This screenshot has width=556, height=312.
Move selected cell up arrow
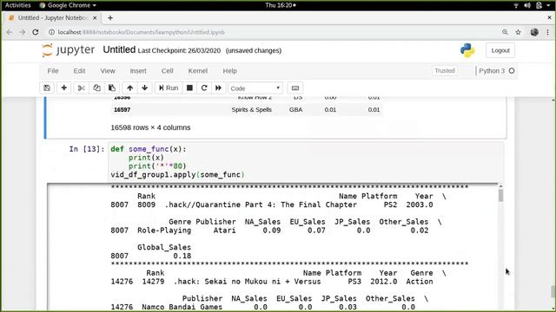pyautogui.click(x=130, y=88)
